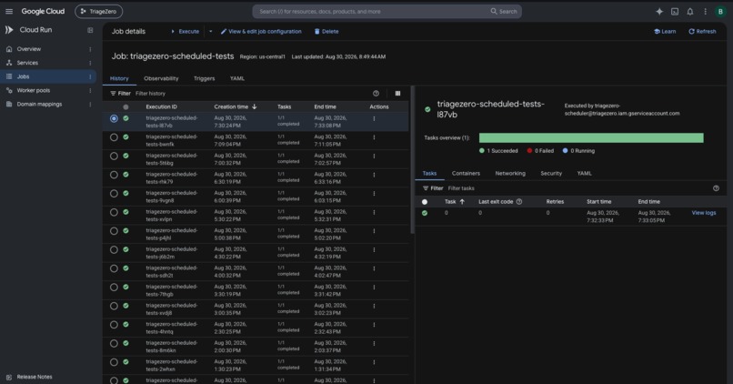Open tasks filter help icon

(x=716, y=188)
